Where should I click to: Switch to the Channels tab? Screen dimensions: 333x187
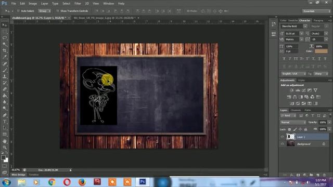point(296,110)
